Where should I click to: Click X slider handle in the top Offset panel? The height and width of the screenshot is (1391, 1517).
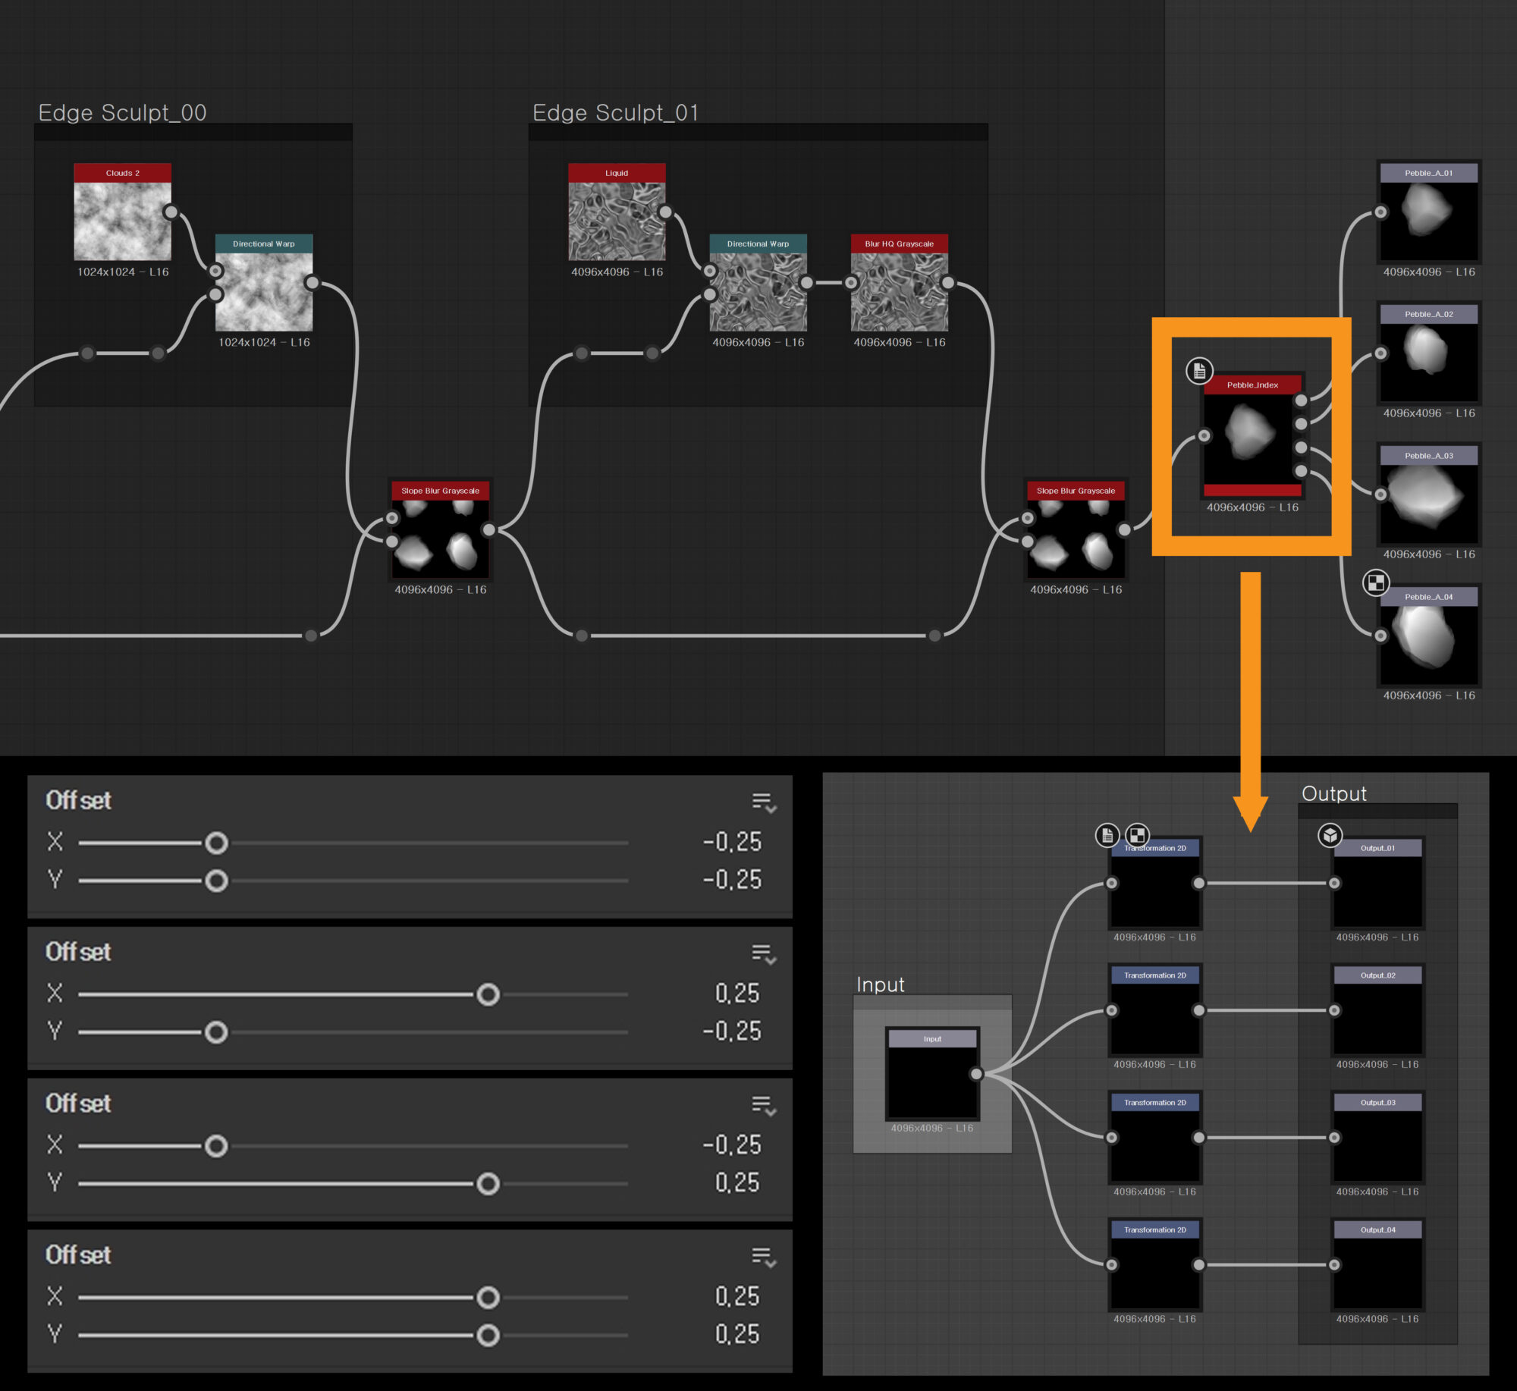[x=217, y=843]
